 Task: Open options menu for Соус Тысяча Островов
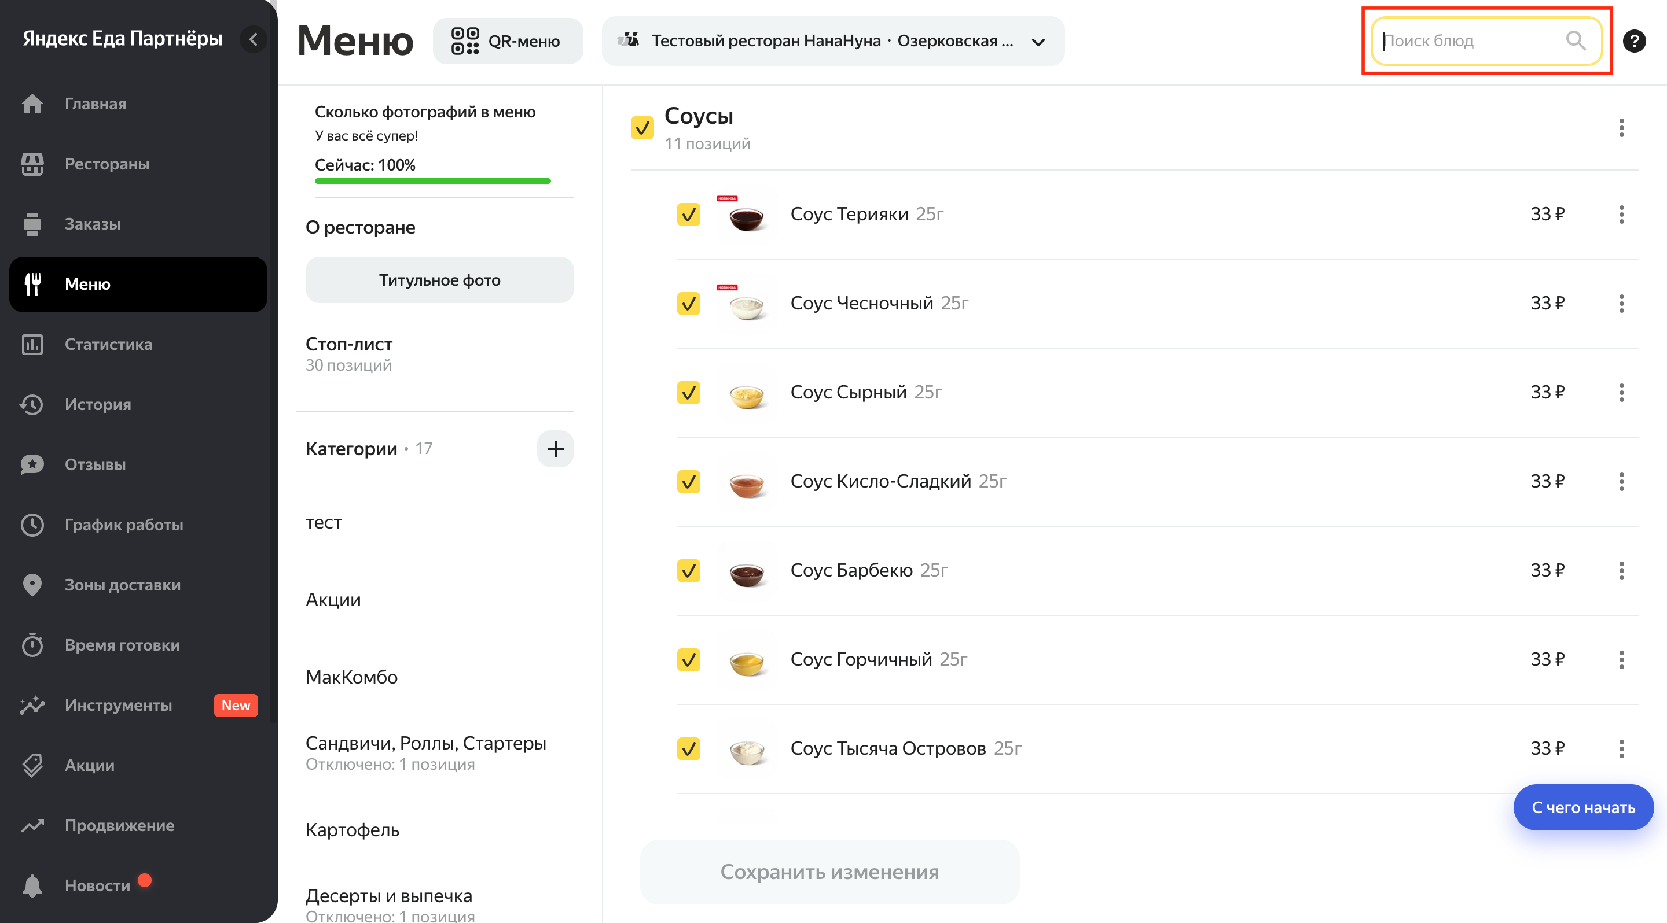[x=1621, y=748]
